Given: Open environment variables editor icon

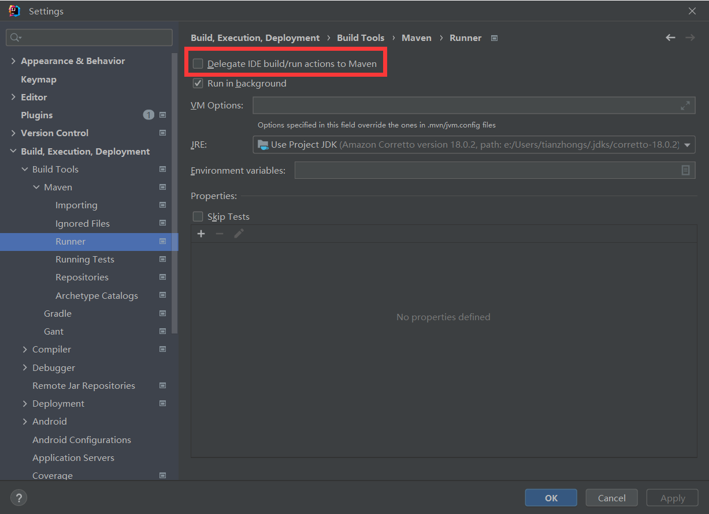Looking at the screenshot, I should (x=685, y=170).
